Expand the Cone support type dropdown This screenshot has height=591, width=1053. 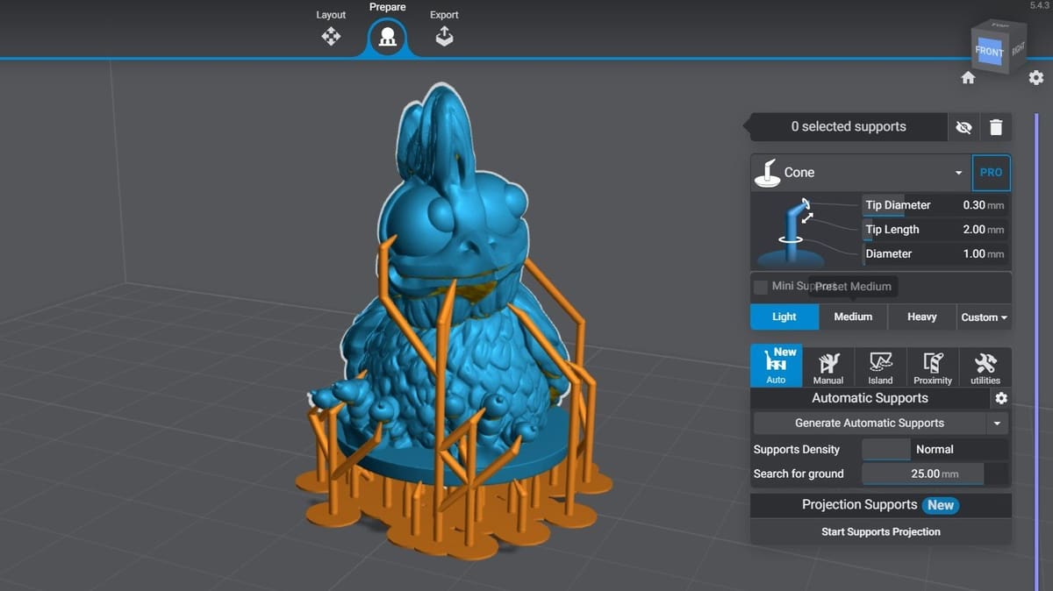click(x=958, y=173)
